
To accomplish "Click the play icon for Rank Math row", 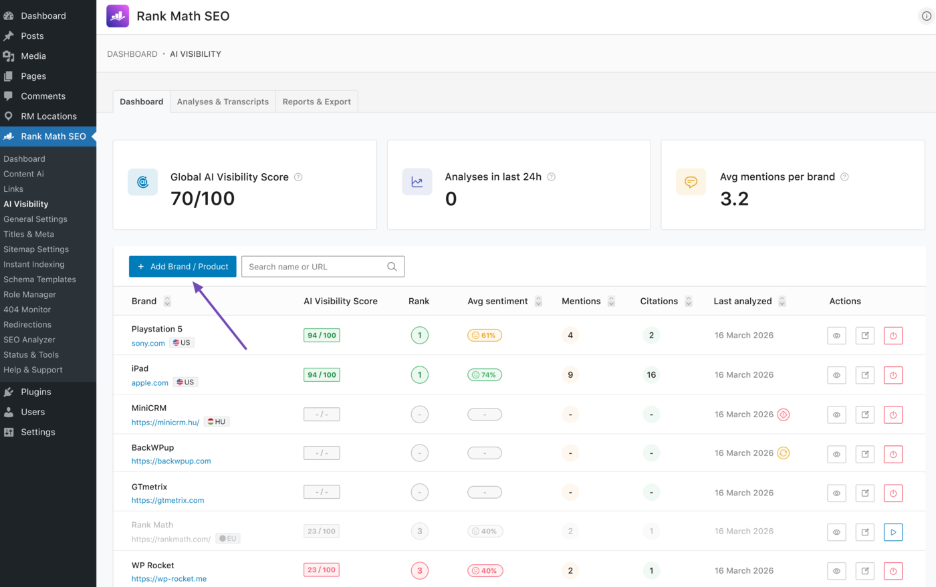I will 893,532.
